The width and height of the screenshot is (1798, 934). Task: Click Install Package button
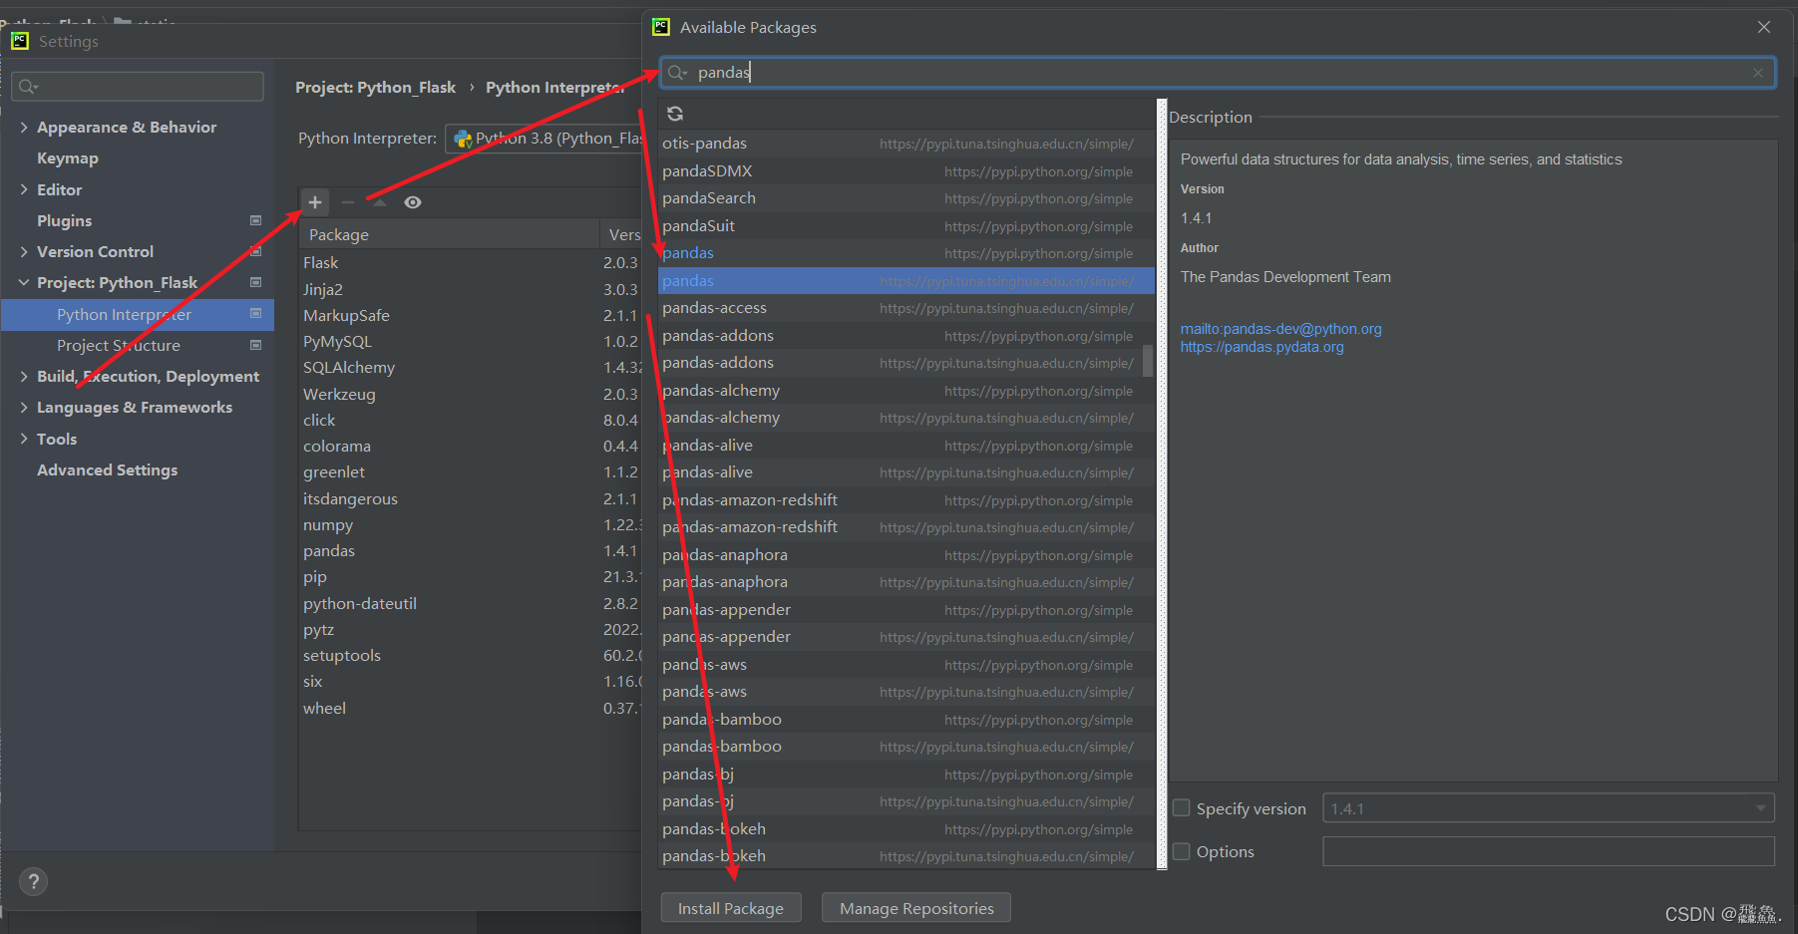[731, 908]
